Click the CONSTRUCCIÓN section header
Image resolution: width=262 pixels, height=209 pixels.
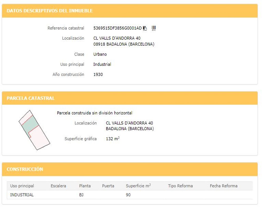pos(25,169)
